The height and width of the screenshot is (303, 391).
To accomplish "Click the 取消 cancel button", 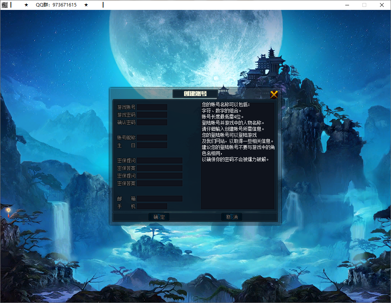I will click(x=232, y=216).
